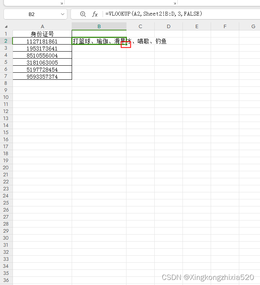Image resolution: width=260 pixels, height=285 pixels.
Task: Select row 36 header
Action: coord(6,280)
